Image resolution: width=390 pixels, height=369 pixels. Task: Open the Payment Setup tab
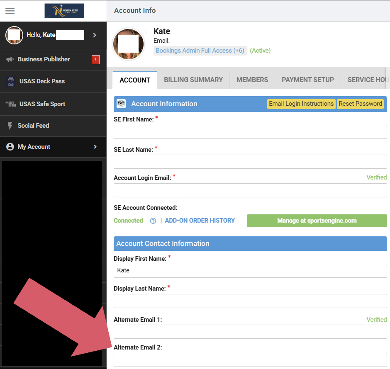click(308, 80)
